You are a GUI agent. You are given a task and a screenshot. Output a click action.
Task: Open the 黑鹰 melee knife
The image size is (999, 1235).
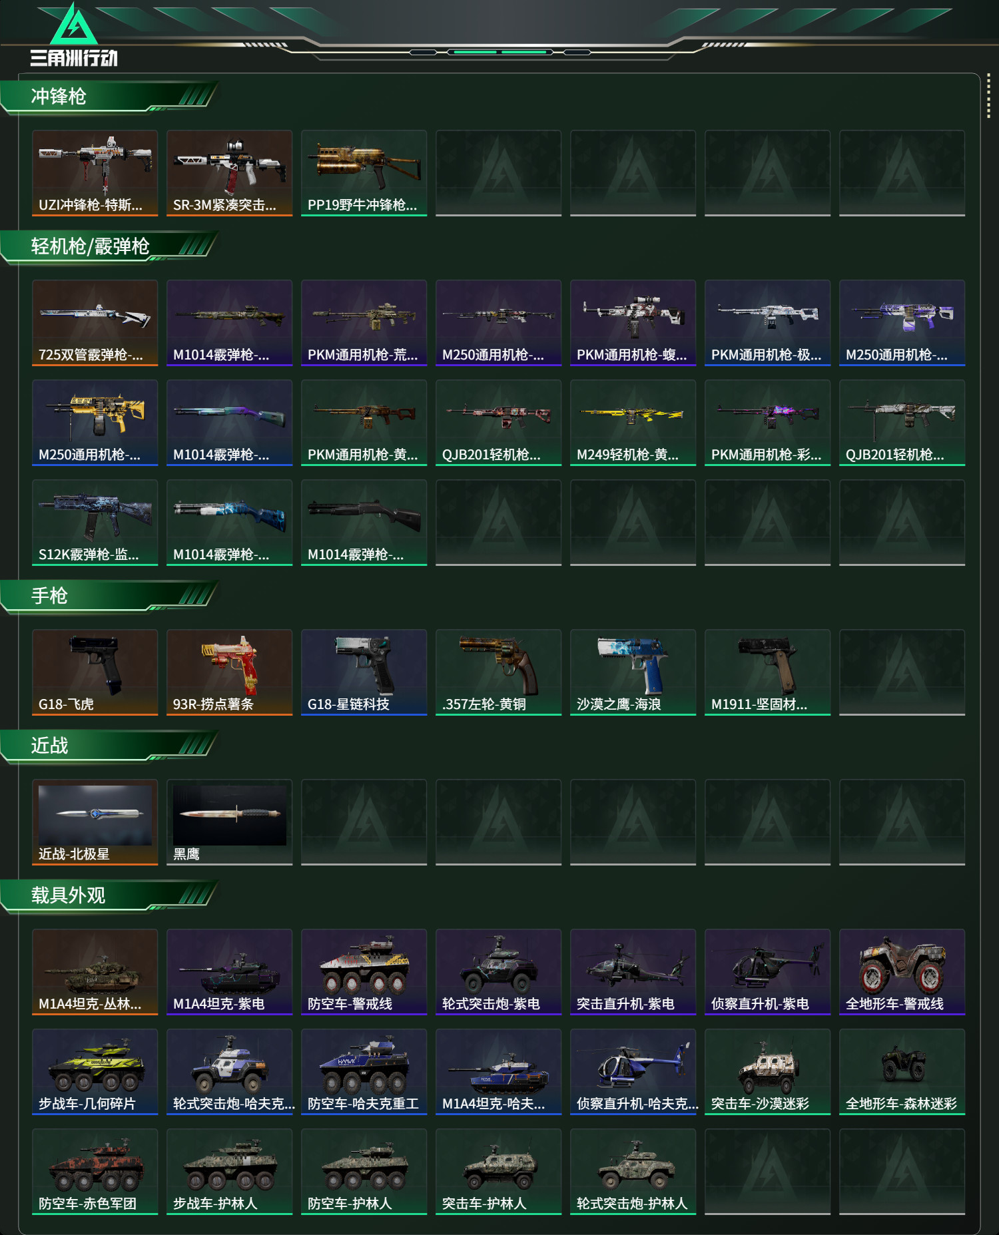230,822
